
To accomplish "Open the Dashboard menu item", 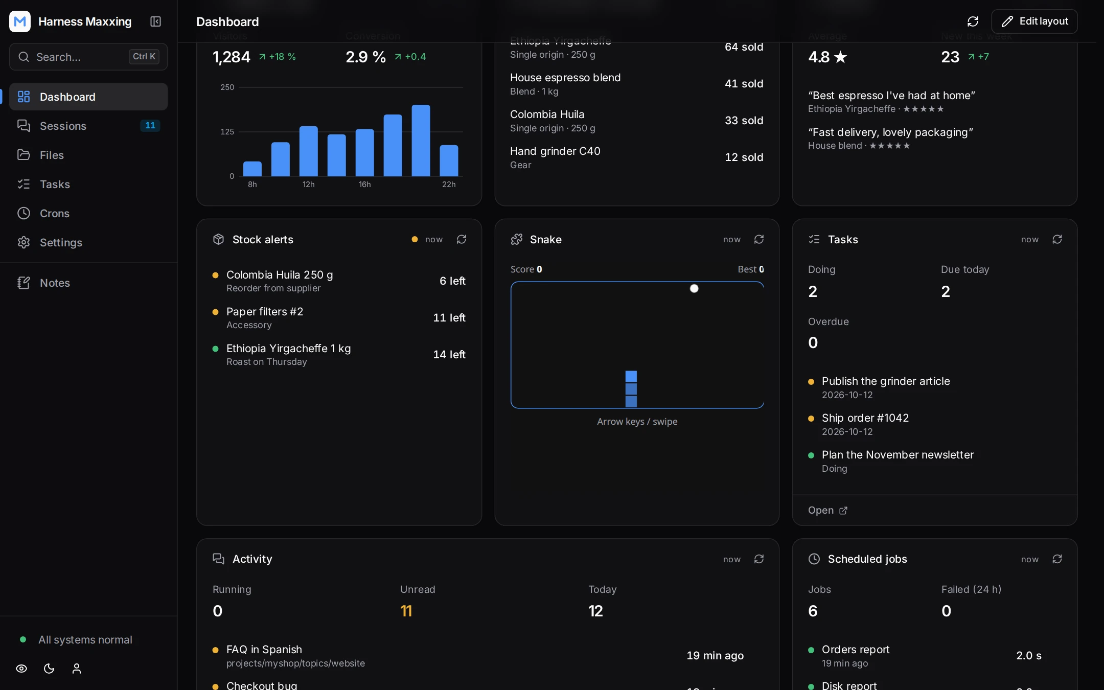I will click(x=88, y=97).
